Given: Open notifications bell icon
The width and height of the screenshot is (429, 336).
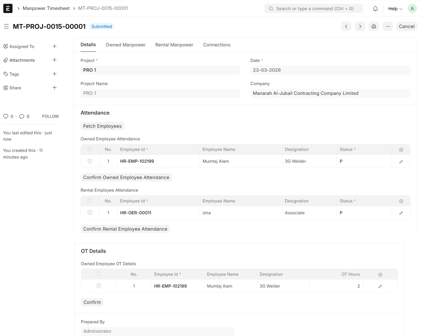Looking at the screenshot, I should click(x=375, y=9).
